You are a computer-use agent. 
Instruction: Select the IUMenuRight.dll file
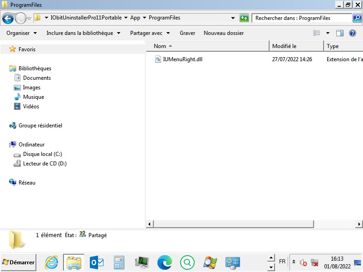click(183, 59)
